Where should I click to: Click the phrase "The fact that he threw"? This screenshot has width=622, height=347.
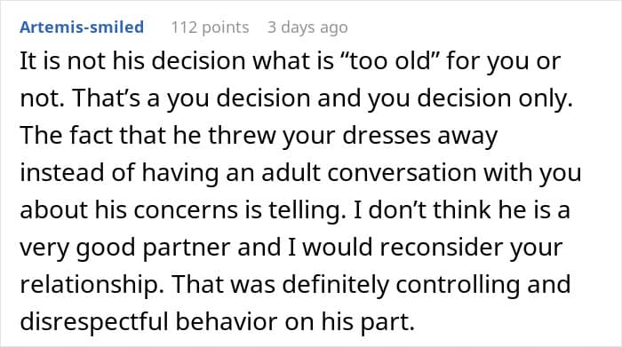click(148, 136)
